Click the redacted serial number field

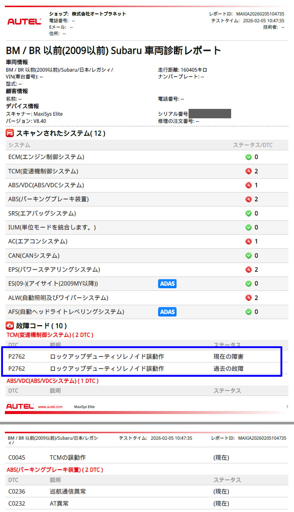click(210, 113)
